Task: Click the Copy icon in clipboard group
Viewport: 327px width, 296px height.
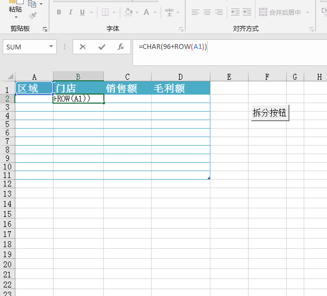Action: (32, 4)
